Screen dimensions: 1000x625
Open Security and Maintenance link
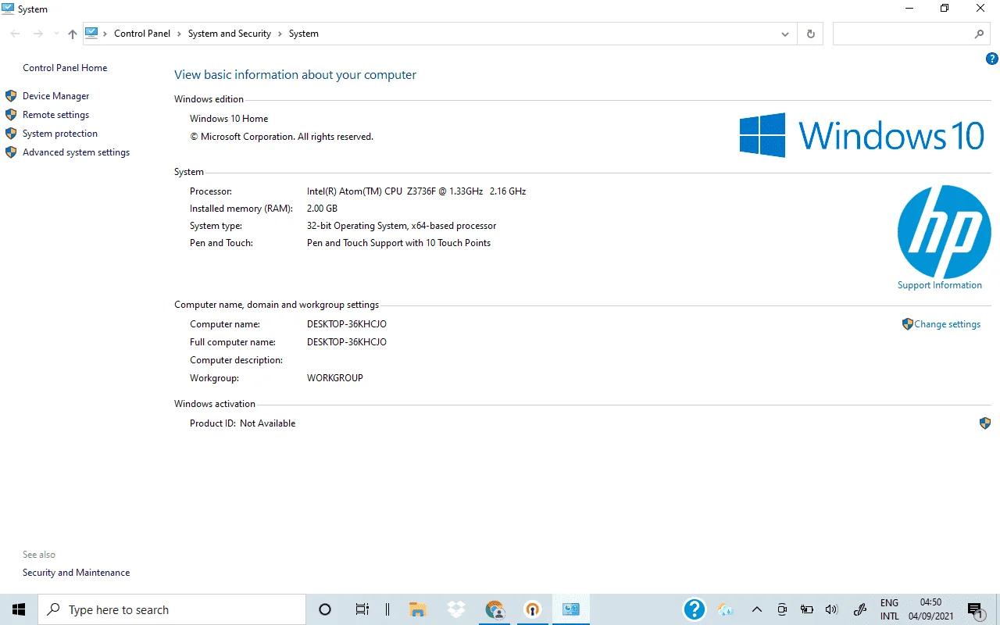(x=76, y=573)
